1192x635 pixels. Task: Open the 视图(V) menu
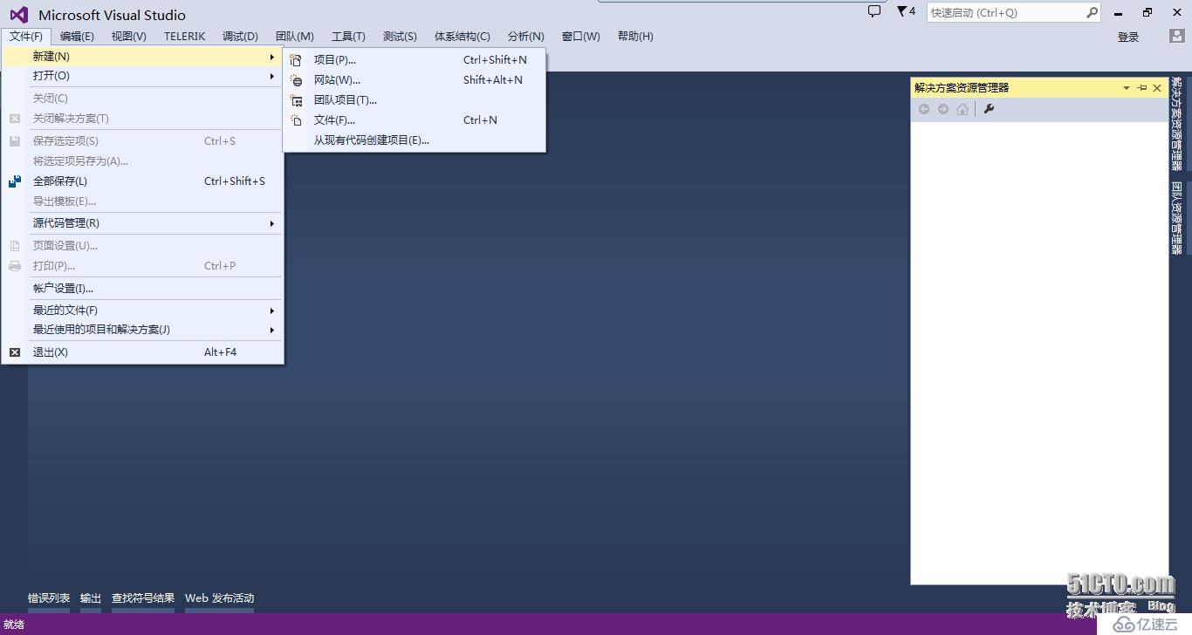[129, 37]
